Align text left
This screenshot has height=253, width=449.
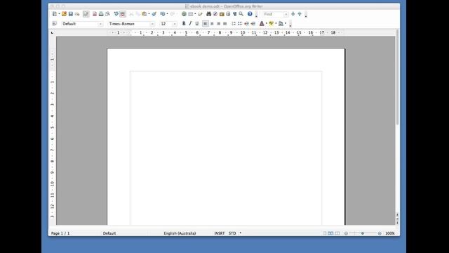pos(206,23)
